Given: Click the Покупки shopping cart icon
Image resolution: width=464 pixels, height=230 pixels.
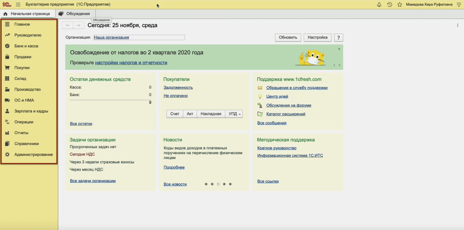Looking at the screenshot, I should click(7, 68).
